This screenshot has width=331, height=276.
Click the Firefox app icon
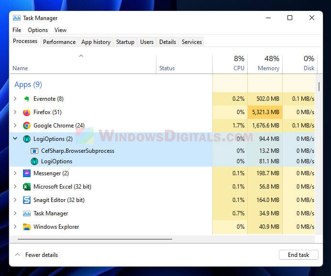click(27, 112)
